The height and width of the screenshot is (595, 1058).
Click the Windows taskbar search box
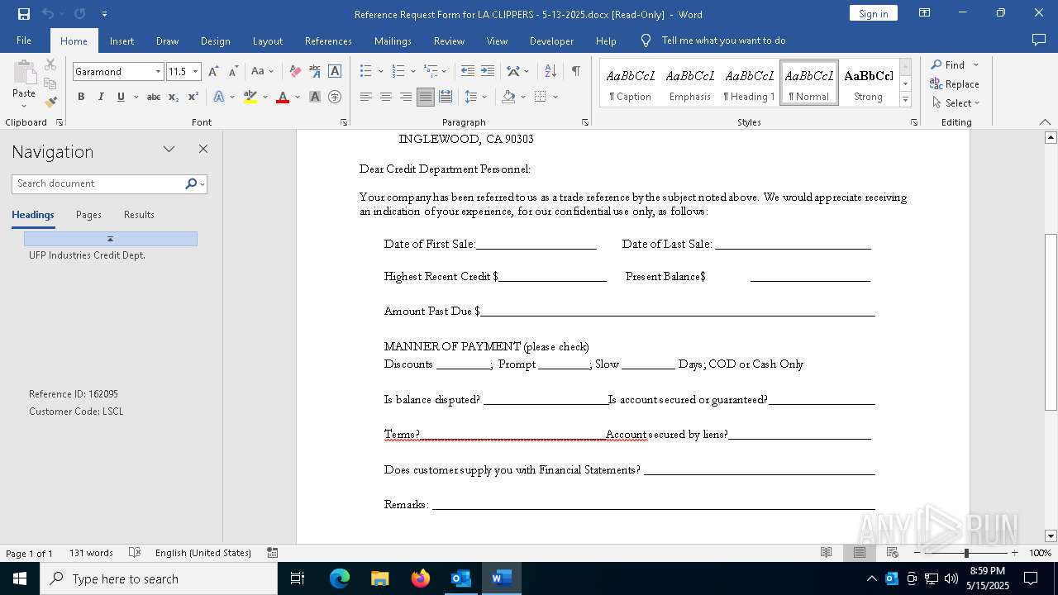159,578
